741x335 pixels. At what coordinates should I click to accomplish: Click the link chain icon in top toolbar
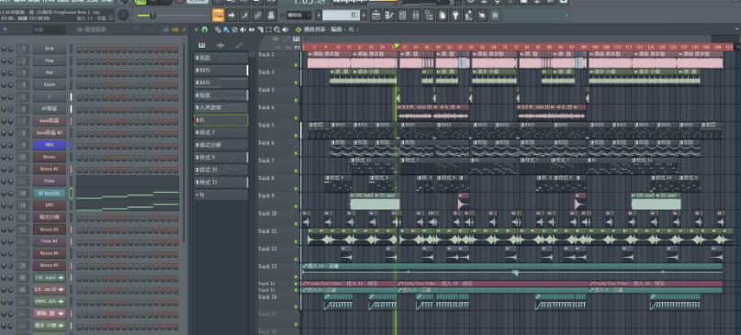coord(257,15)
